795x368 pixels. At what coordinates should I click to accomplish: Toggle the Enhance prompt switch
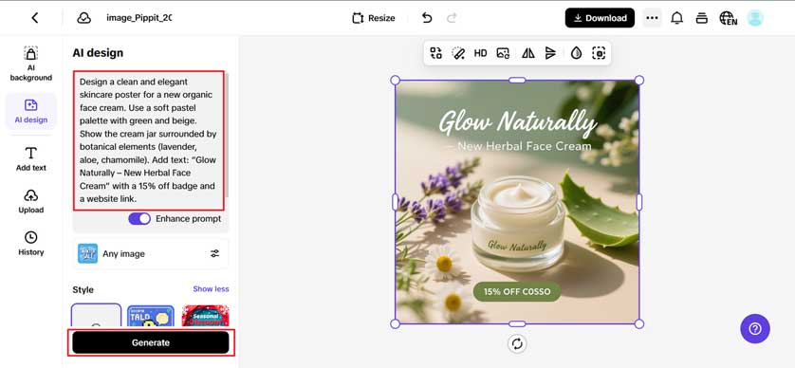139,218
